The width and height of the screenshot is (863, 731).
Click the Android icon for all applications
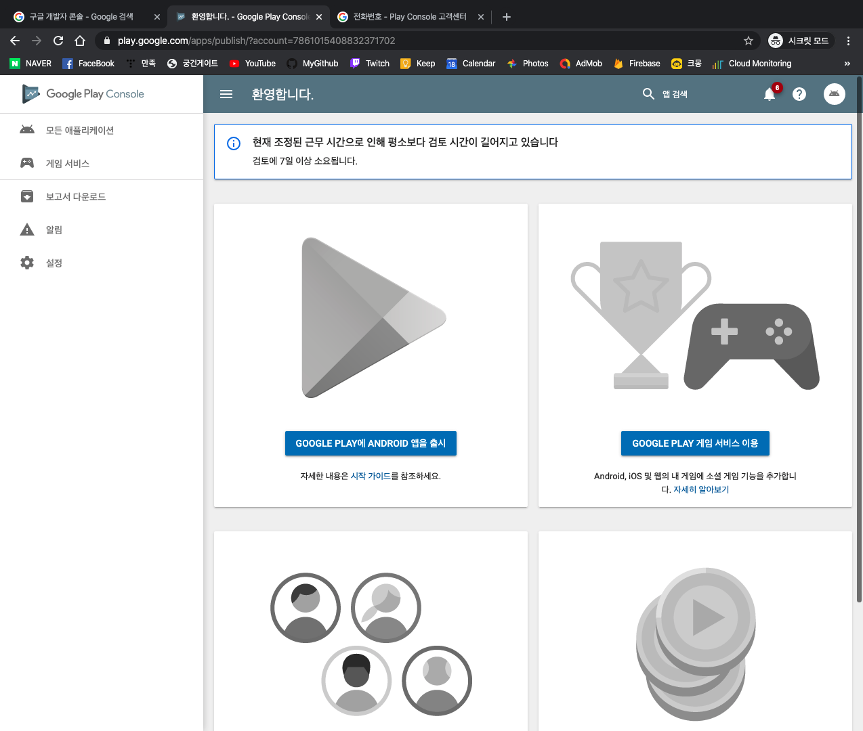pos(27,130)
